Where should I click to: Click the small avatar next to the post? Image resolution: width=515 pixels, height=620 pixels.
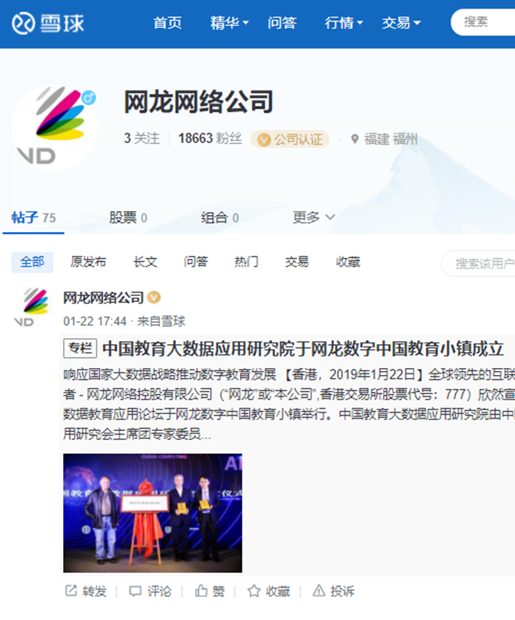point(32,307)
